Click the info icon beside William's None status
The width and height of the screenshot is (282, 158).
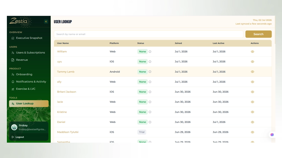[150, 52]
